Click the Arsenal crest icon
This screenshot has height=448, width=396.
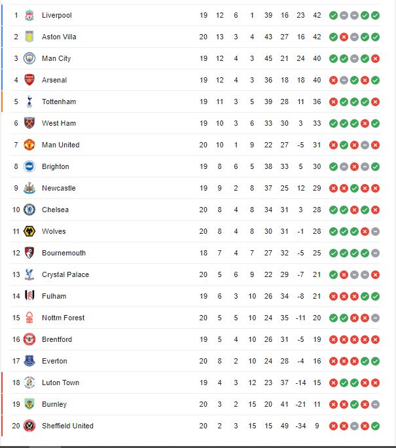point(29,80)
